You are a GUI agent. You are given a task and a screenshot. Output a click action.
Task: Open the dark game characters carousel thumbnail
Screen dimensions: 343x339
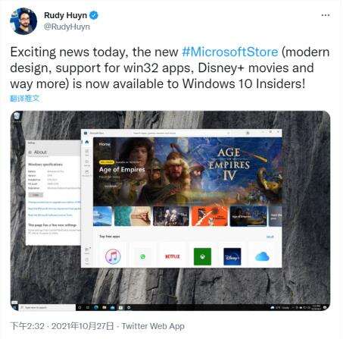171,216
